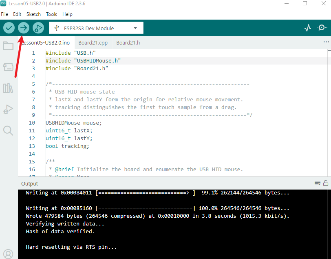Click 'Hard resetting via RTS pin...' output line
The height and width of the screenshot is (259, 331).
71,247
